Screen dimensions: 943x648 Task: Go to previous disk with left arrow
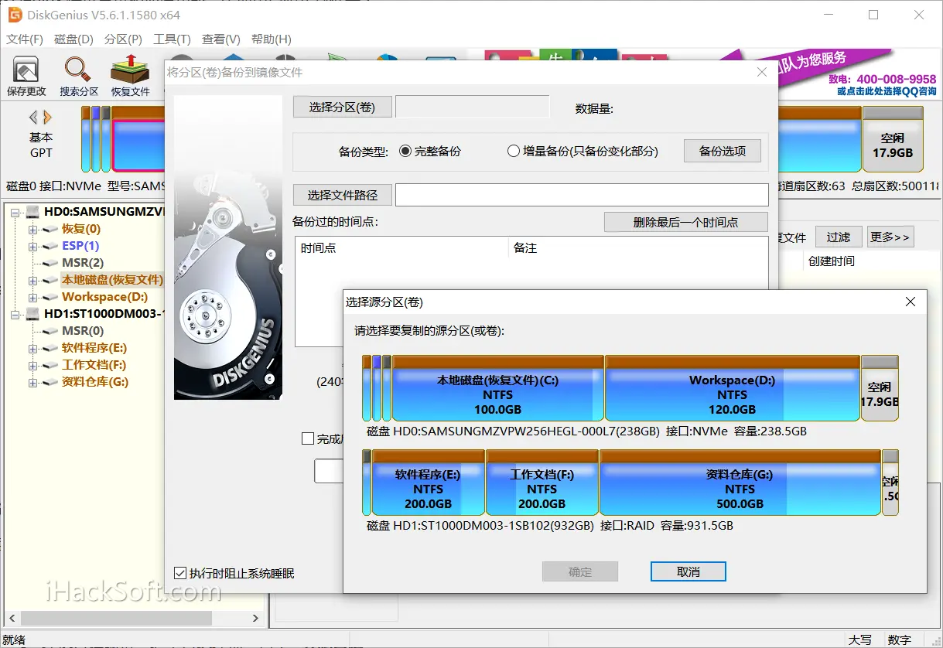(33, 118)
